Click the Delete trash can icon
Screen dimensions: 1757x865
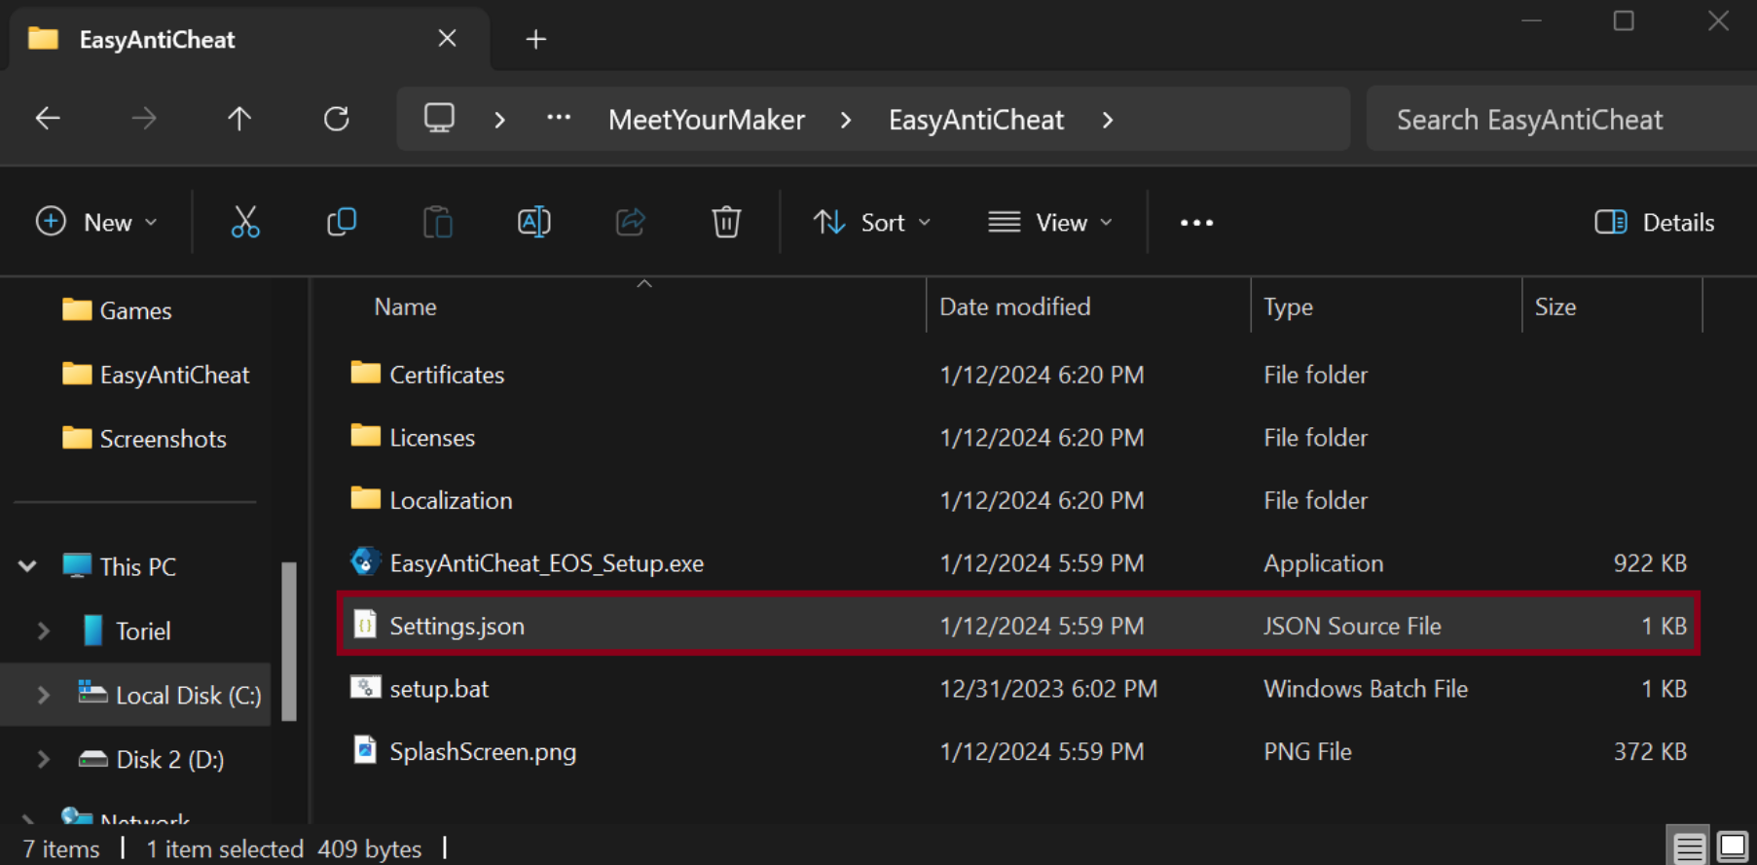[726, 223]
